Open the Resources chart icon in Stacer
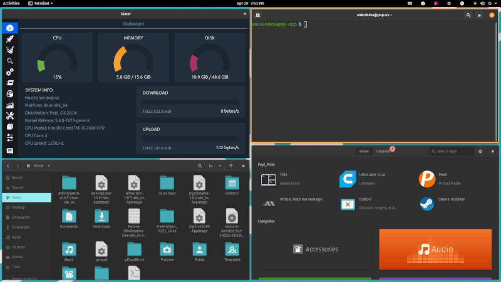 click(10, 105)
